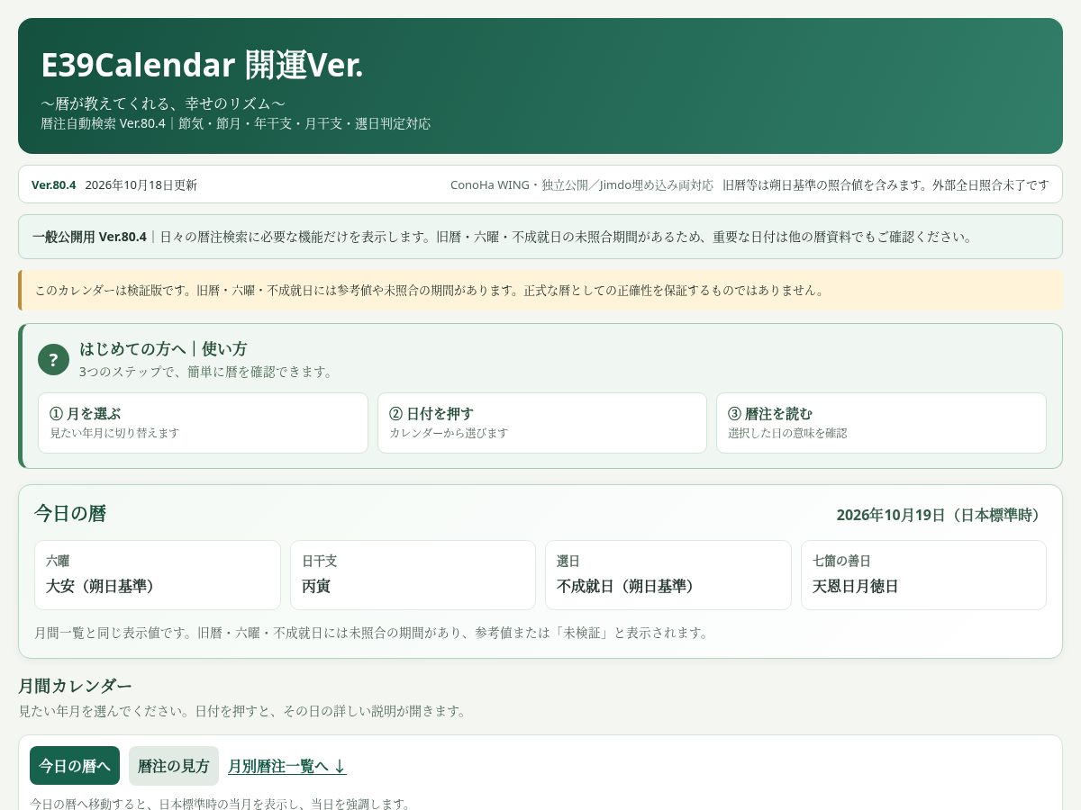Image resolution: width=1081 pixels, height=810 pixels.
Task: Select the 選日 不成就日 card
Action: [x=668, y=575]
